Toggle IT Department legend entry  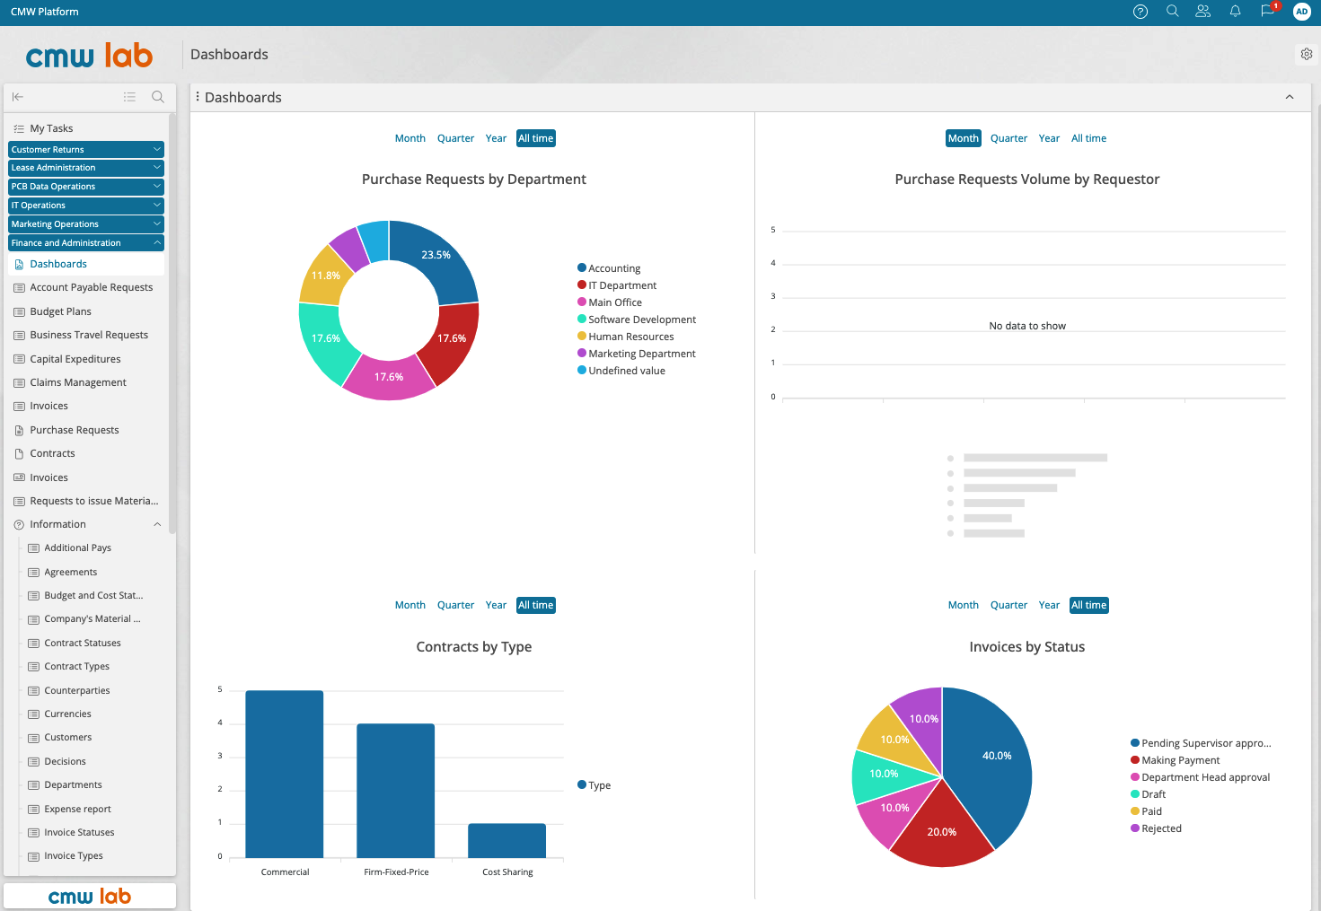[617, 285]
